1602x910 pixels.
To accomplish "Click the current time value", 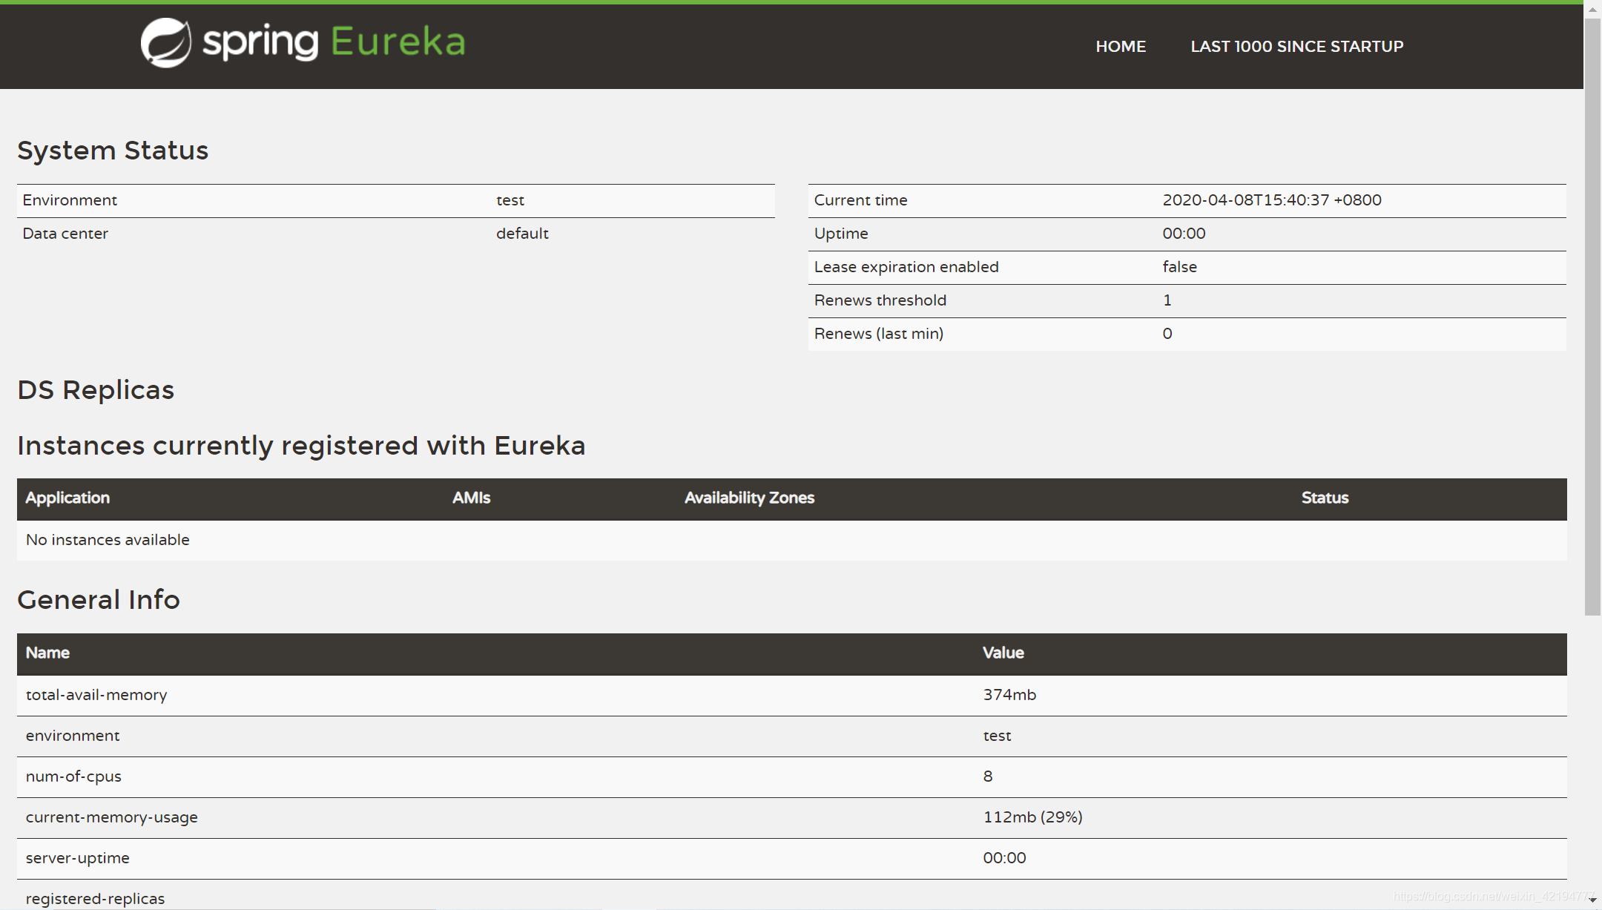I will pyautogui.click(x=1271, y=200).
